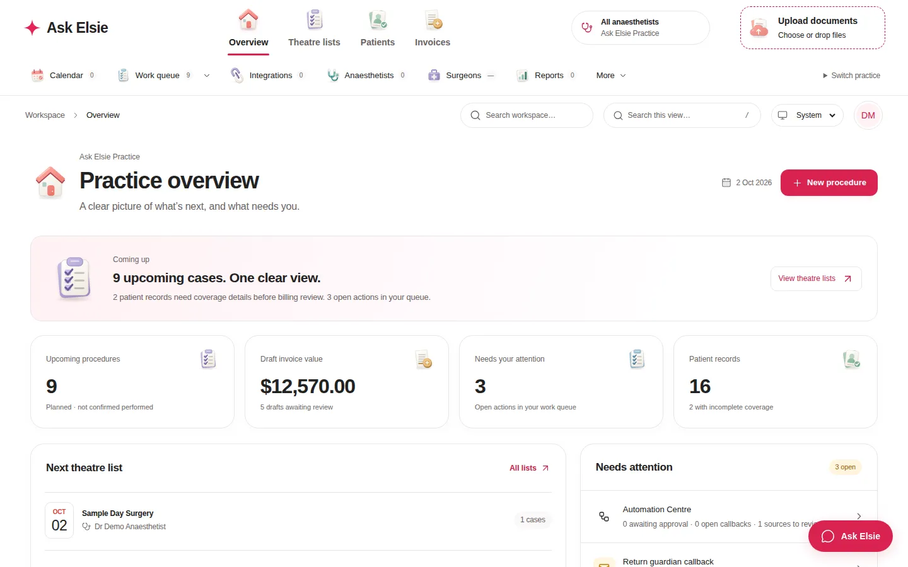Image resolution: width=908 pixels, height=567 pixels.
Task: Open the DM user avatar
Action: click(868, 115)
